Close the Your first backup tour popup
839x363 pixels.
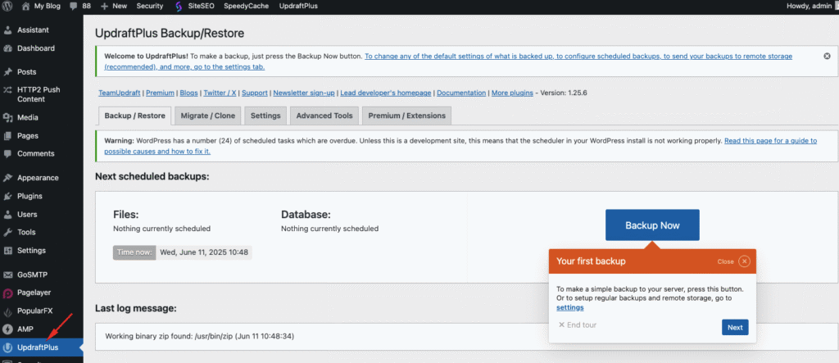744,261
